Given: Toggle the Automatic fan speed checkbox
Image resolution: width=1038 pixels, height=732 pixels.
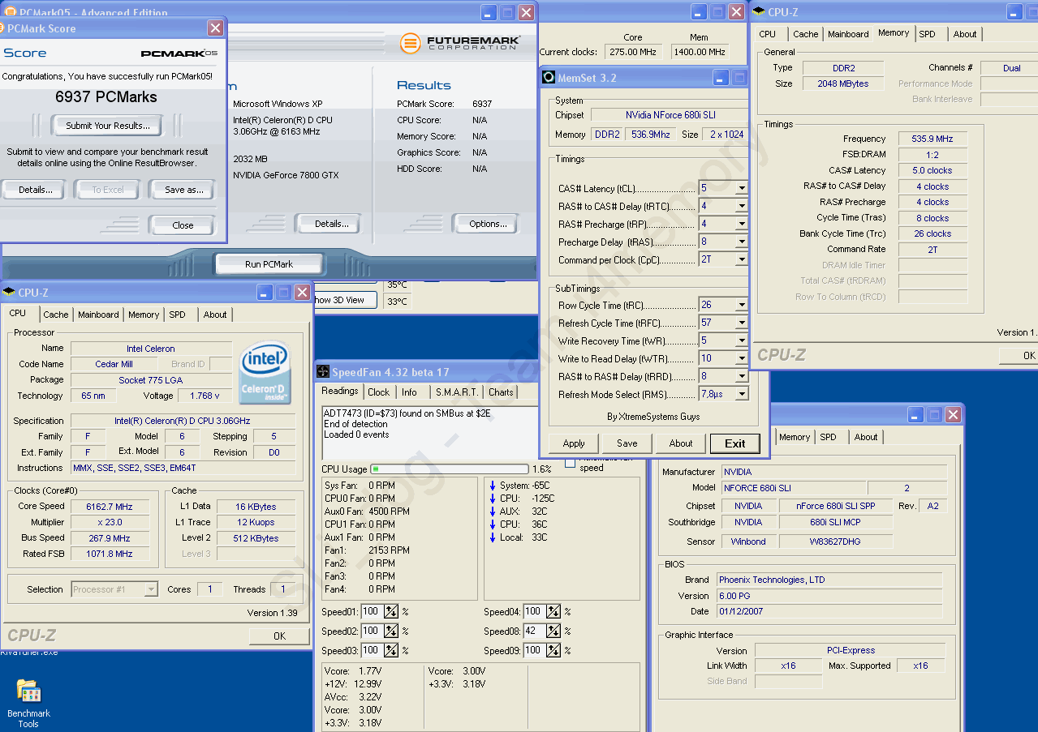Looking at the screenshot, I should pos(570,463).
